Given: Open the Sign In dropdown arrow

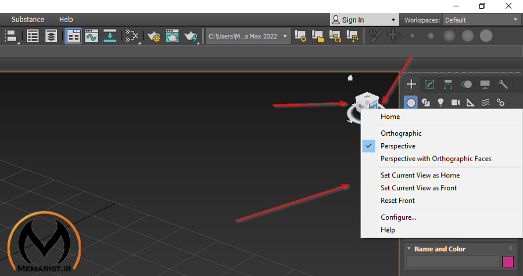Looking at the screenshot, I should (x=393, y=20).
